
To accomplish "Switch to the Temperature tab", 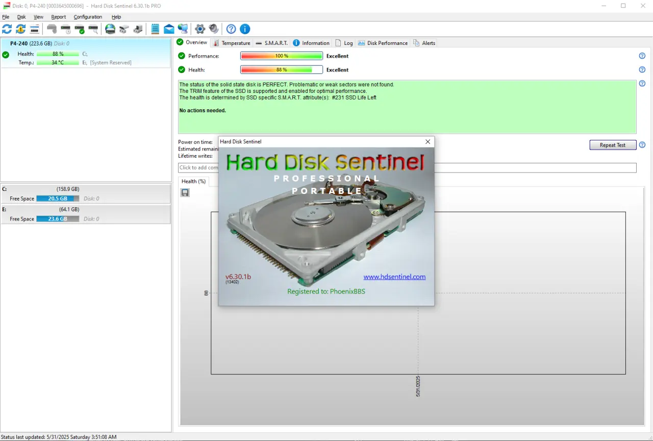I will tap(232, 43).
